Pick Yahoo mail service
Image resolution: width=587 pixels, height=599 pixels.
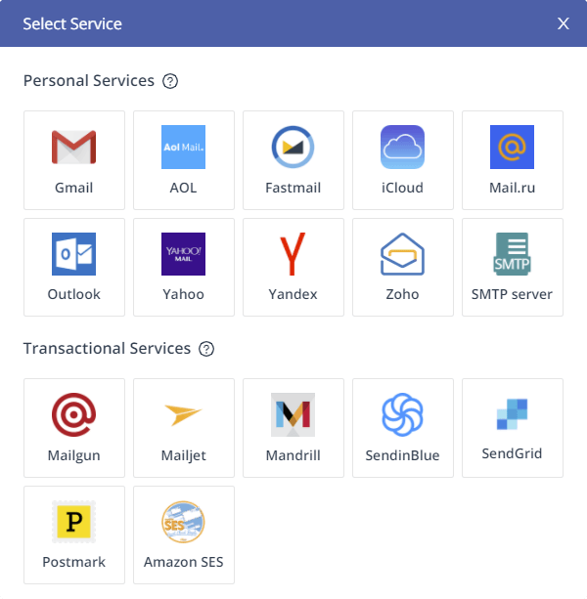point(184,267)
